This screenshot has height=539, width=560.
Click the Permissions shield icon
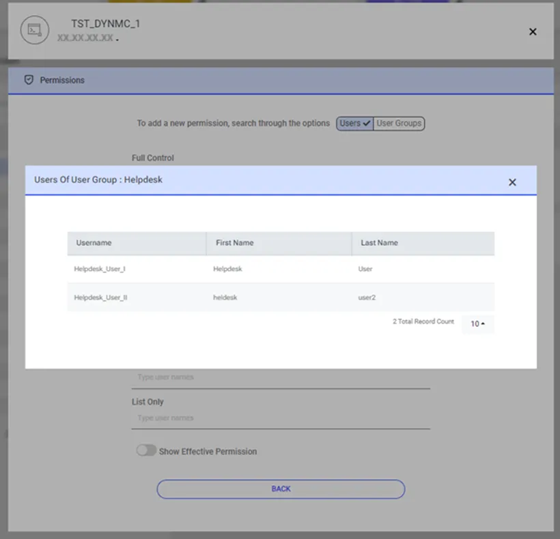tap(29, 80)
